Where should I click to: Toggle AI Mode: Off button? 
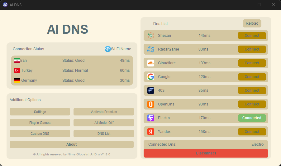(103, 123)
